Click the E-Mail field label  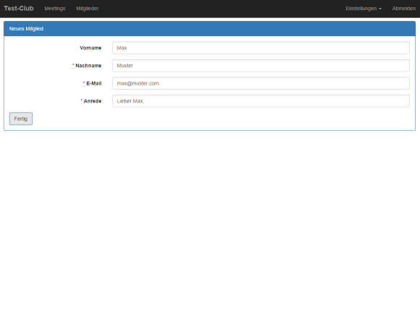[94, 83]
